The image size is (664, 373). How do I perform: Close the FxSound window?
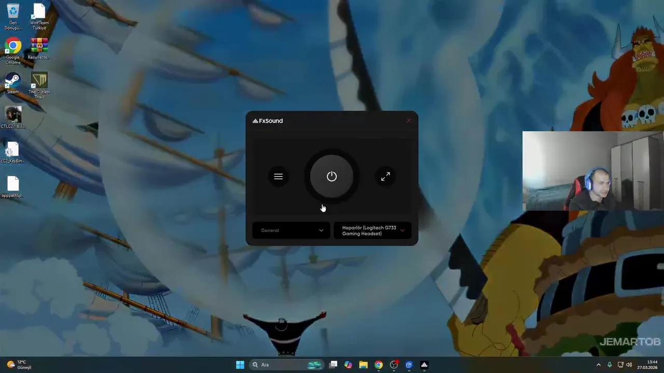click(409, 121)
